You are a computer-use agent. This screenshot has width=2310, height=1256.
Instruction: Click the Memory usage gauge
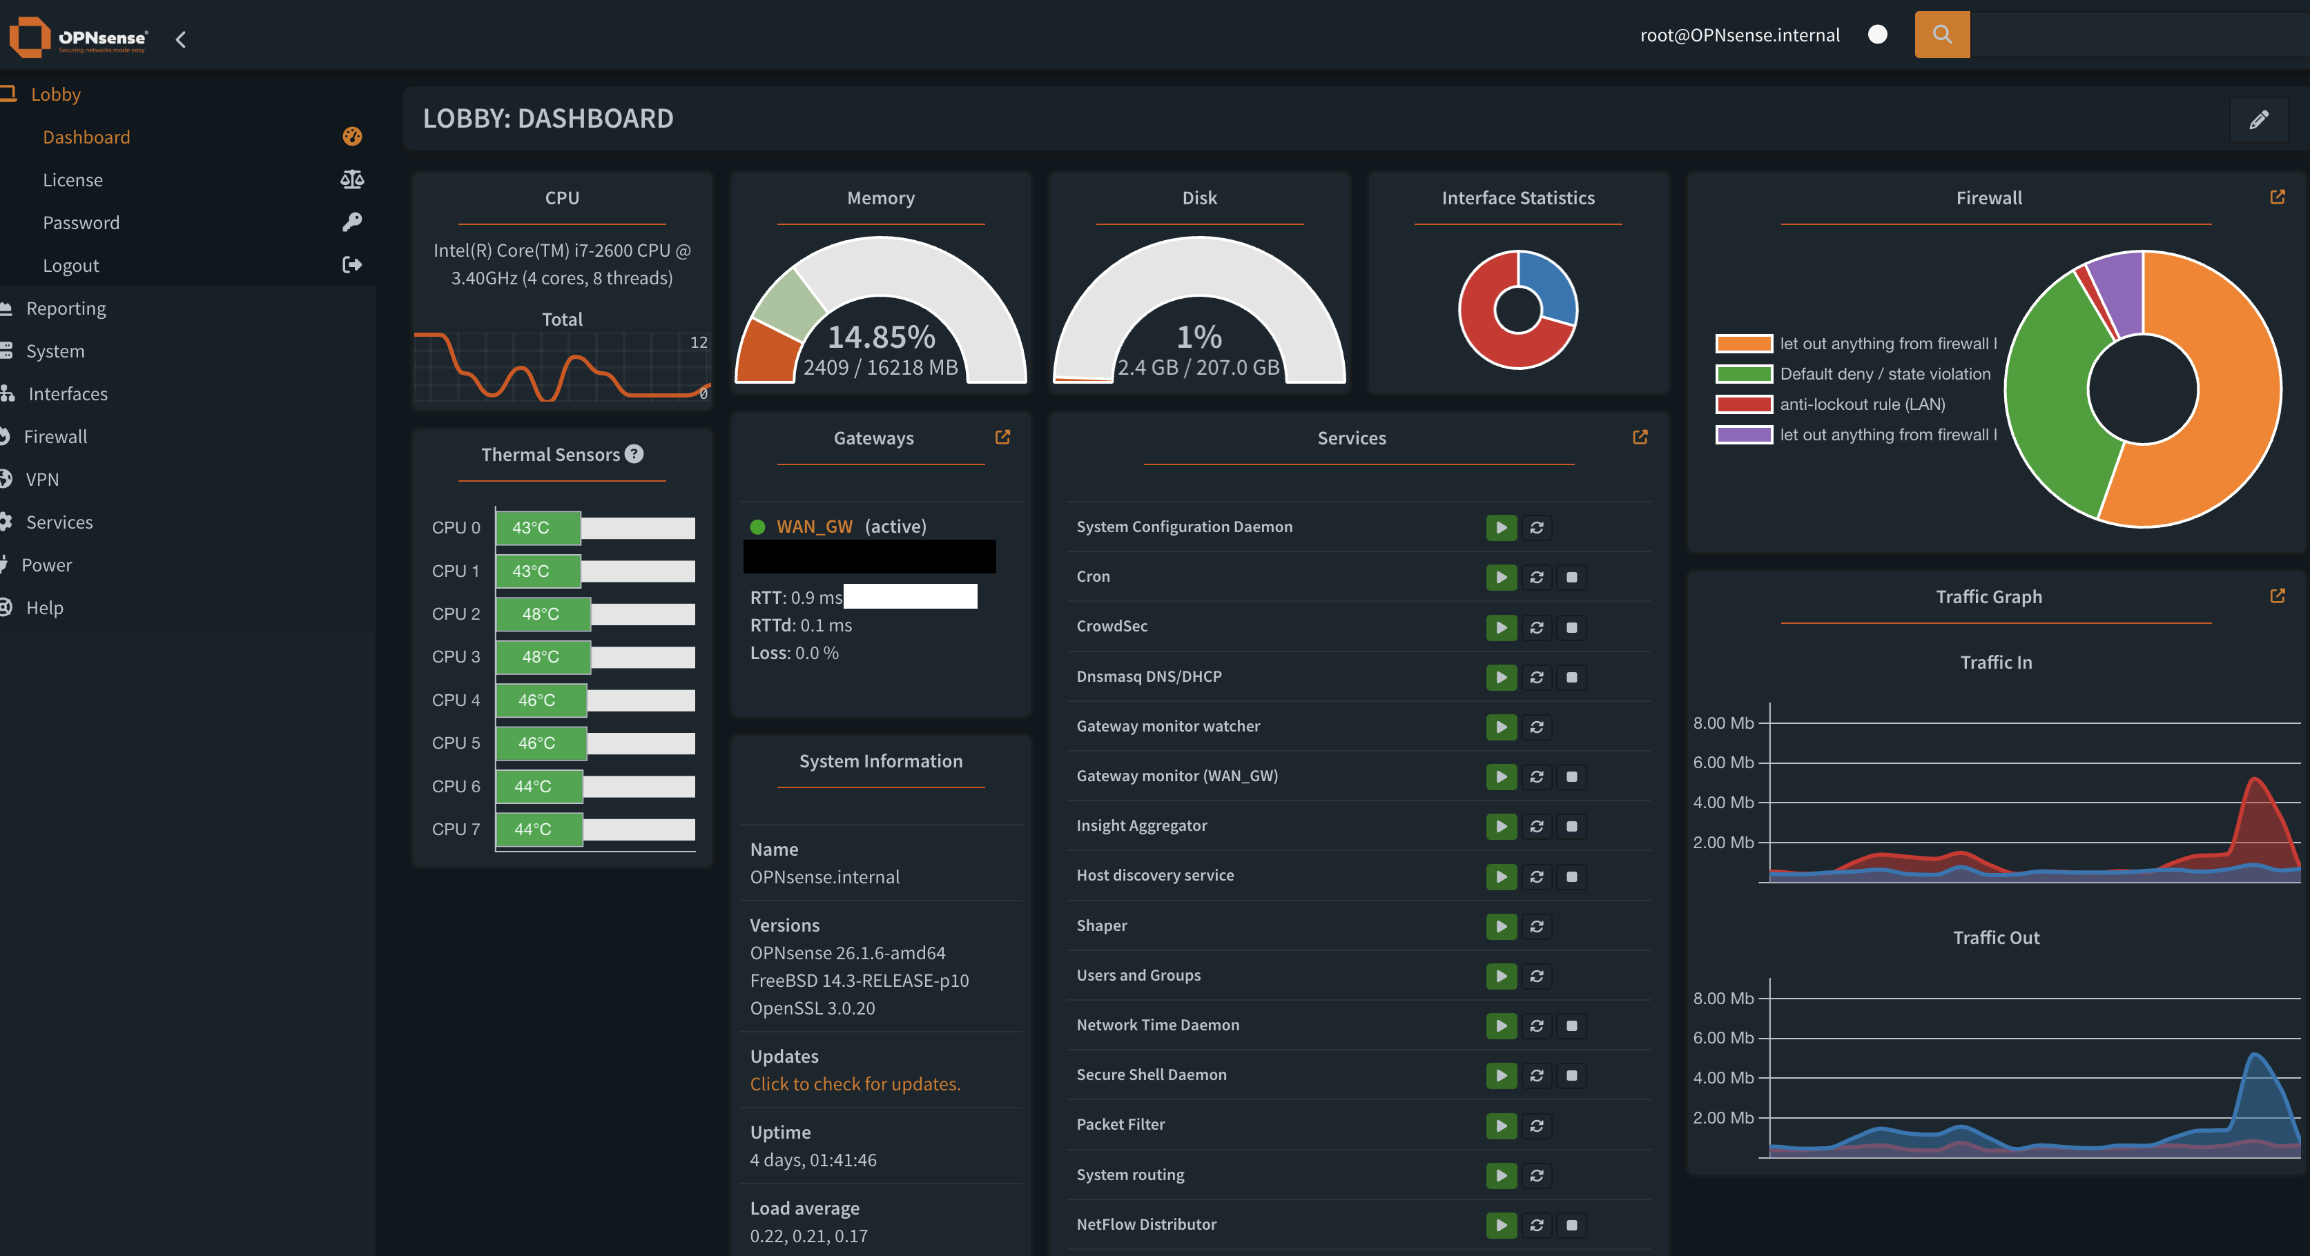point(881,310)
